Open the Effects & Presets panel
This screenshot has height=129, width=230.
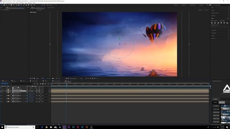point(215,13)
